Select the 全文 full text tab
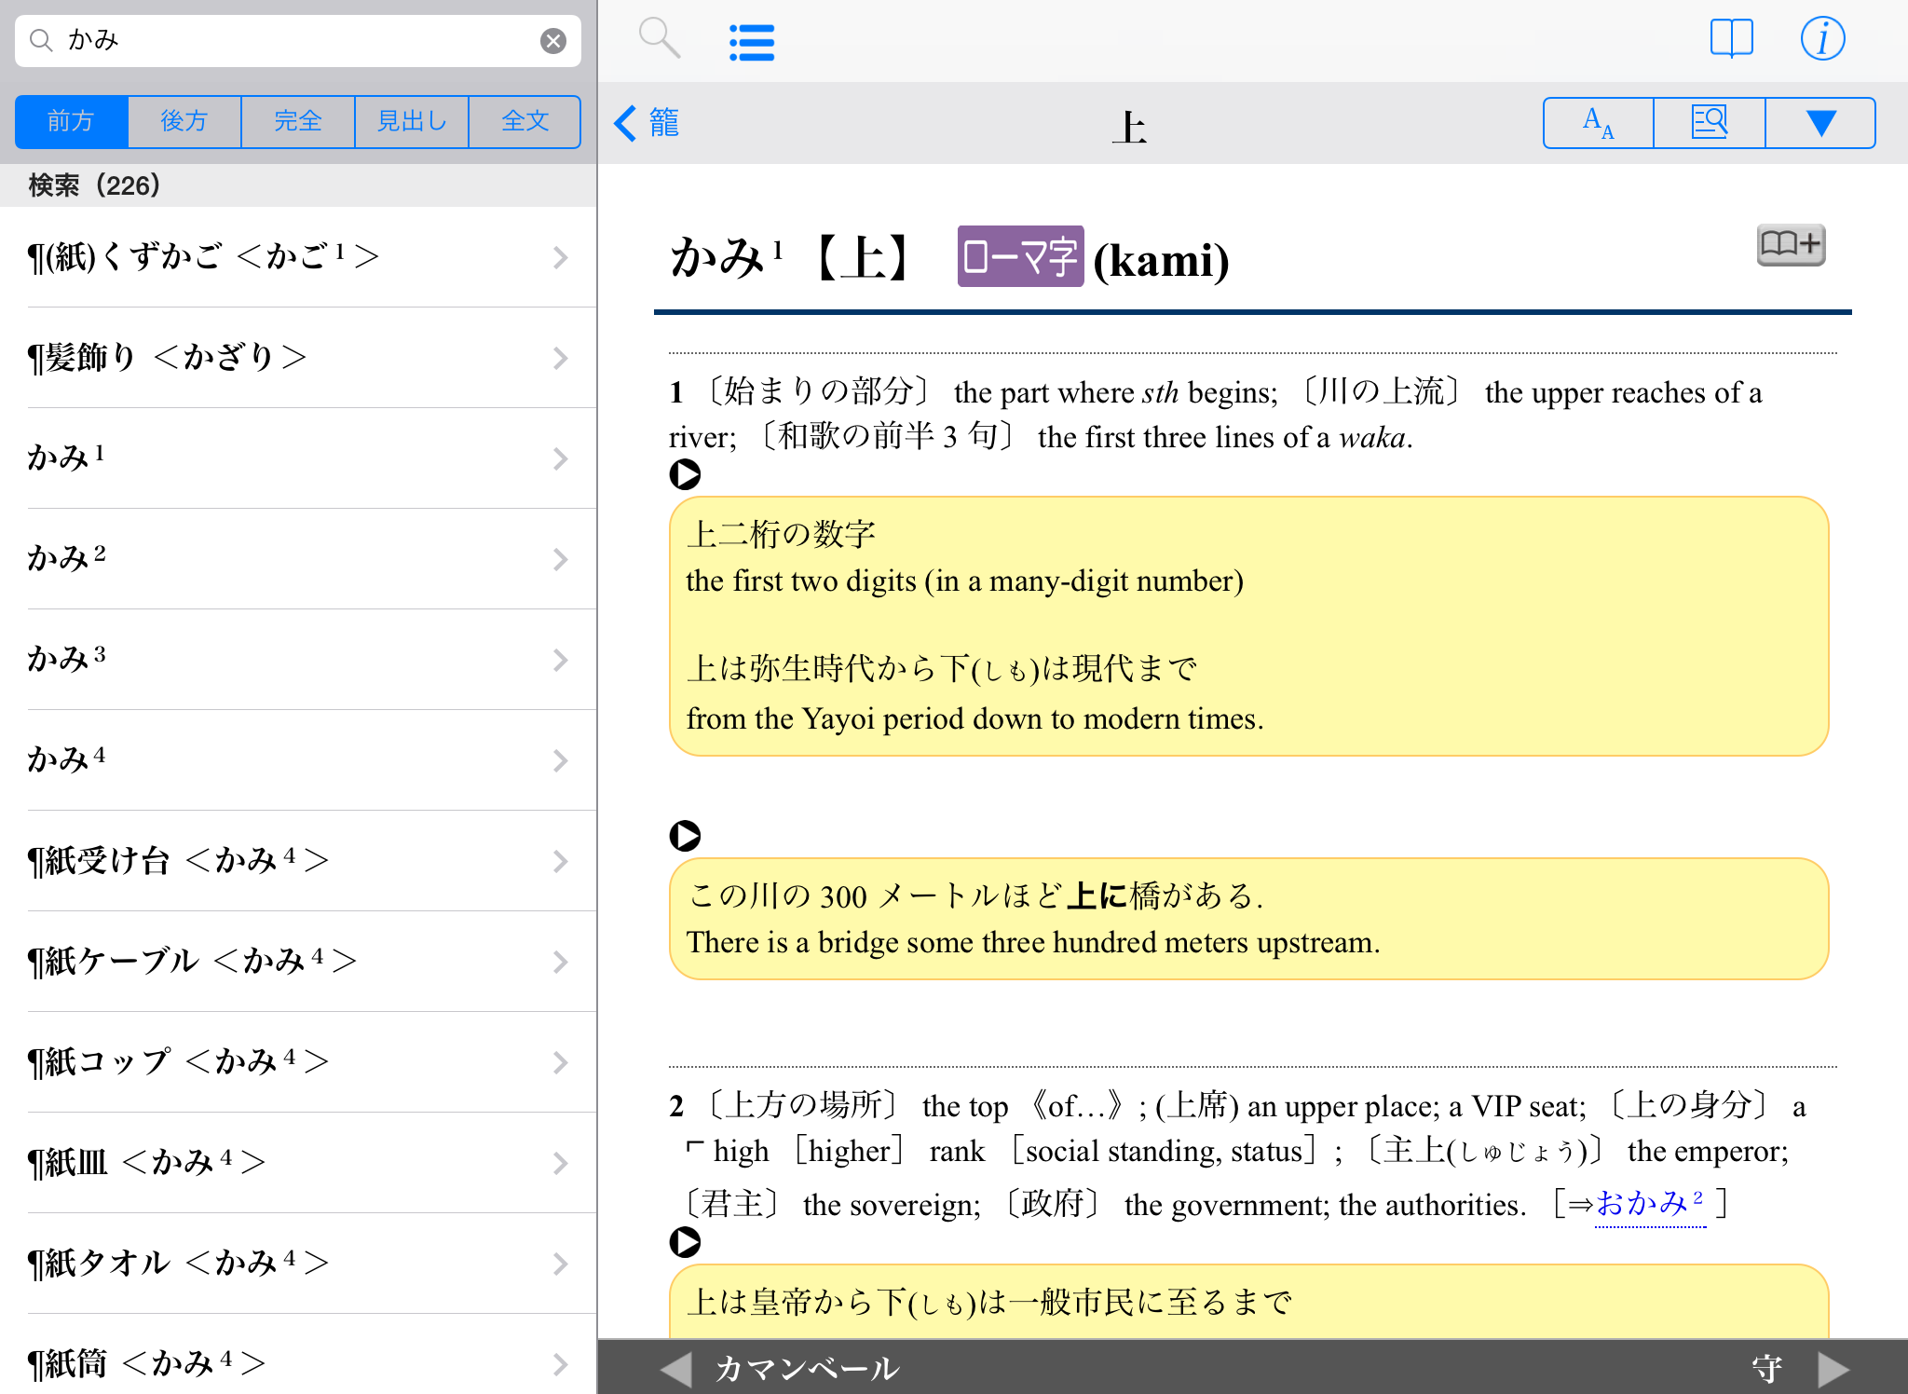Image resolution: width=1908 pixels, height=1394 pixels. pos(525,121)
